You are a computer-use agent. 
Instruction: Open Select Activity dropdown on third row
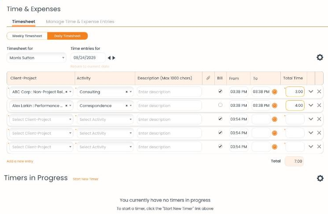[105, 120]
